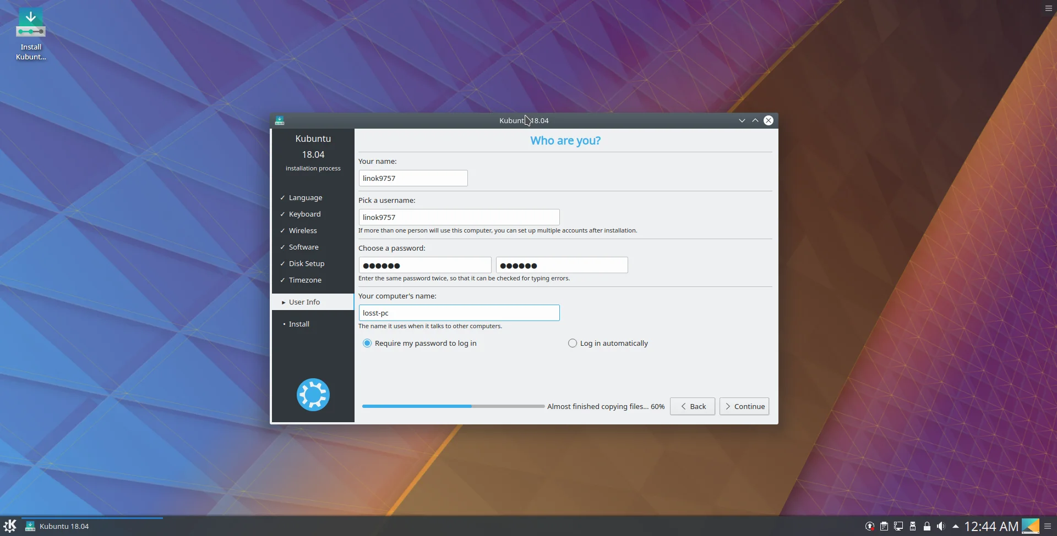The image size is (1057, 536).
Task: Click the installer window menu icon in title bar
Action: [280, 120]
